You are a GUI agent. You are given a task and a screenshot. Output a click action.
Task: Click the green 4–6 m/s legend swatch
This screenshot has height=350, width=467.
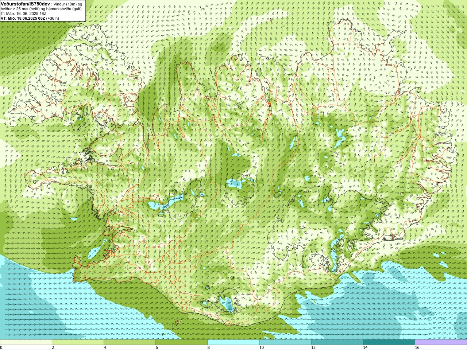coord(130,342)
